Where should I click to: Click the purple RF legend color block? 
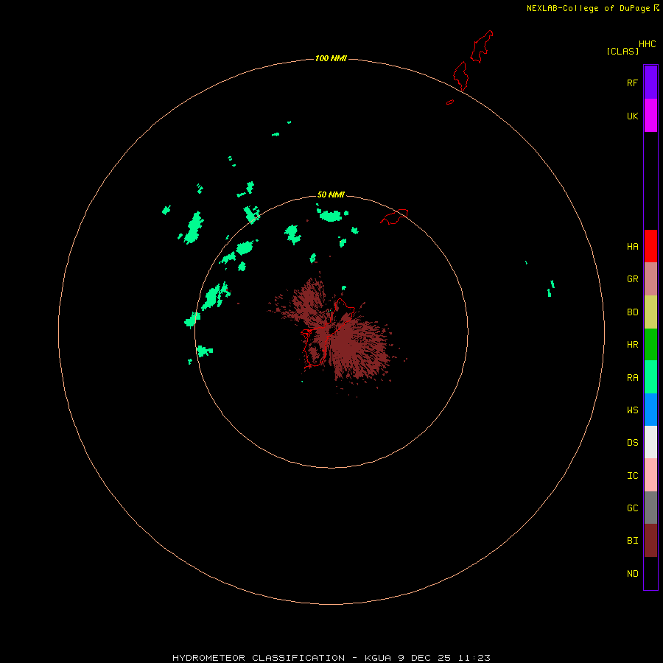tap(650, 82)
